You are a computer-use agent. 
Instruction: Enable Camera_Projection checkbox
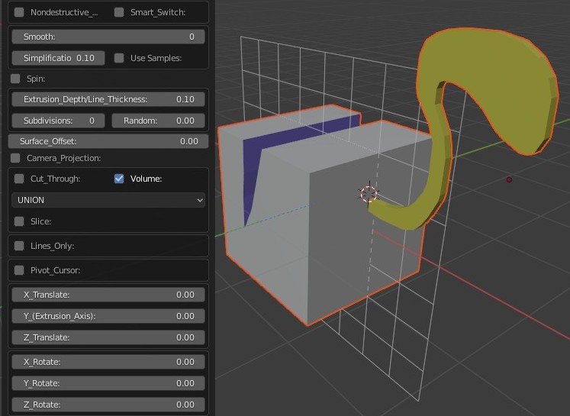pos(15,158)
